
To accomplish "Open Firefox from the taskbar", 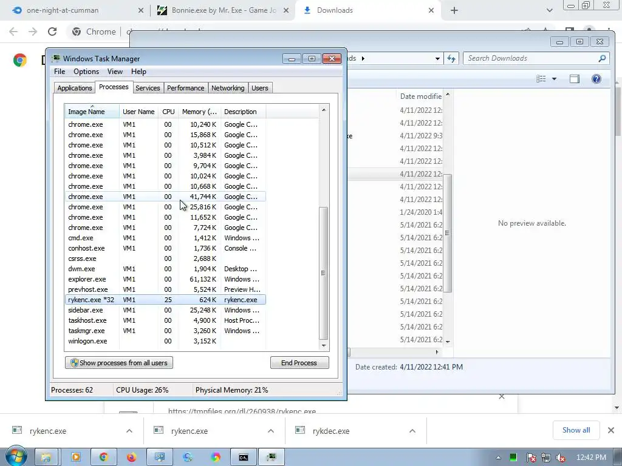I will (131, 458).
